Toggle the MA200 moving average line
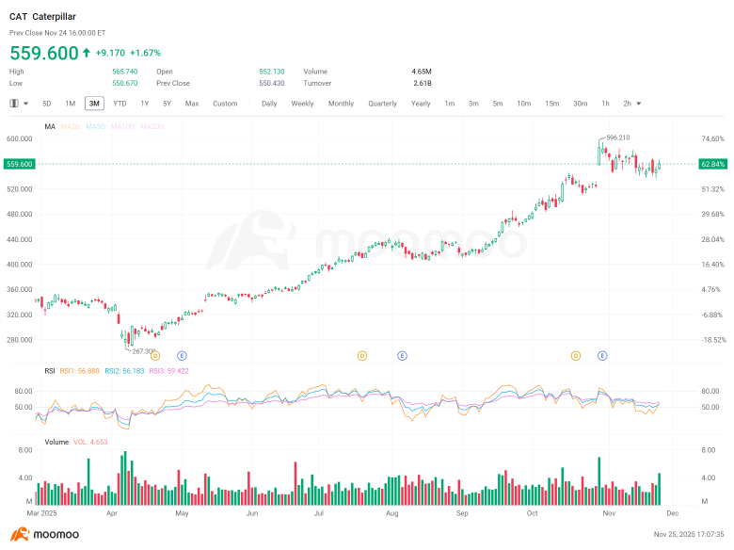734x550 pixels. pyautogui.click(x=153, y=126)
